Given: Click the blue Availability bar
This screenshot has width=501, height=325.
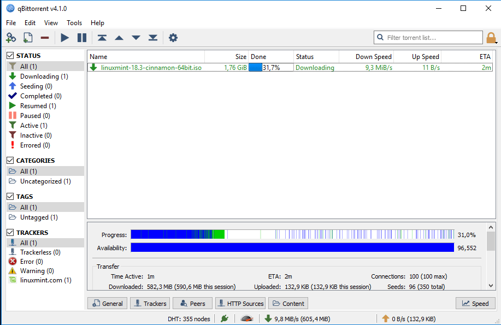Looking at the screenshot, I should coord(292,247).
